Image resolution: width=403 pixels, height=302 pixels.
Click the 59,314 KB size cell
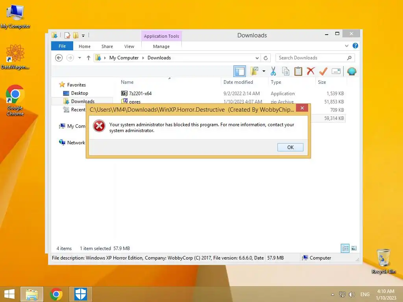(x=334, y=118)
